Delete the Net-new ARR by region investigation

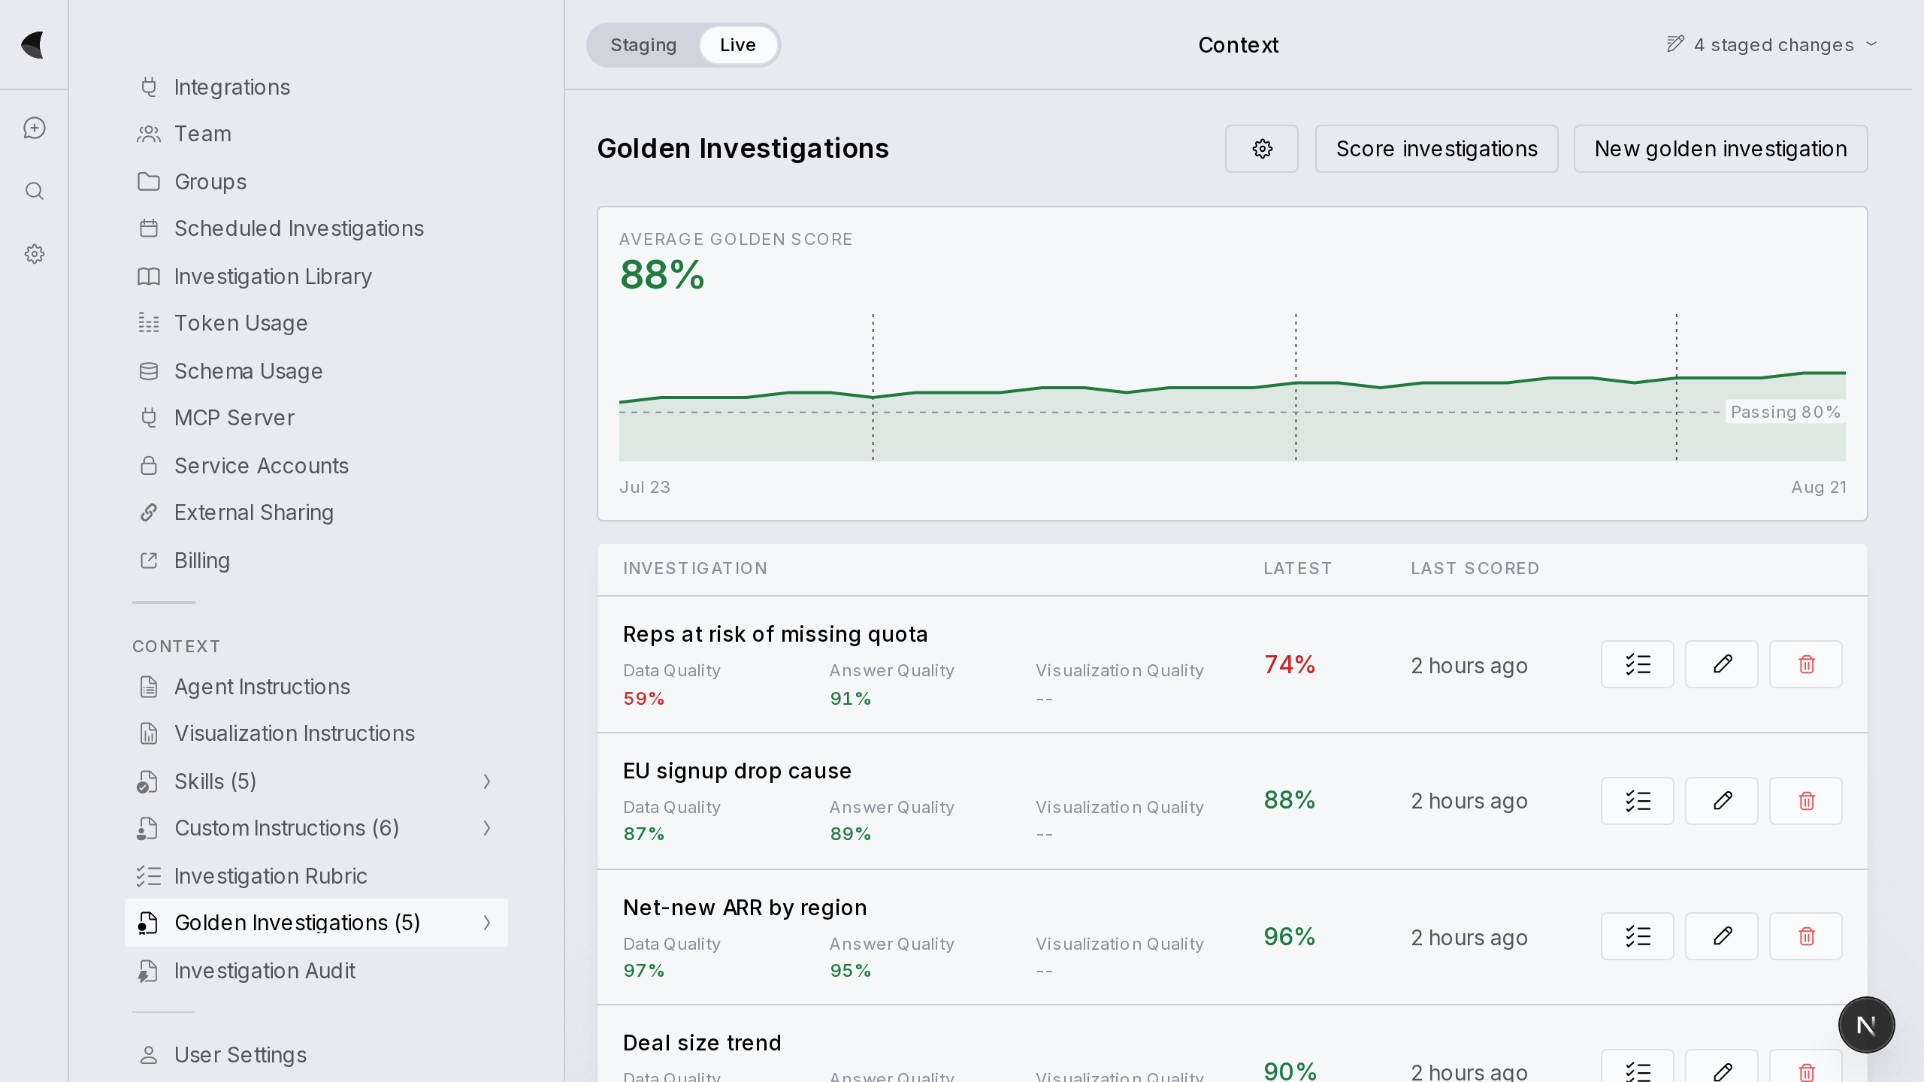tap(1806, 936)
